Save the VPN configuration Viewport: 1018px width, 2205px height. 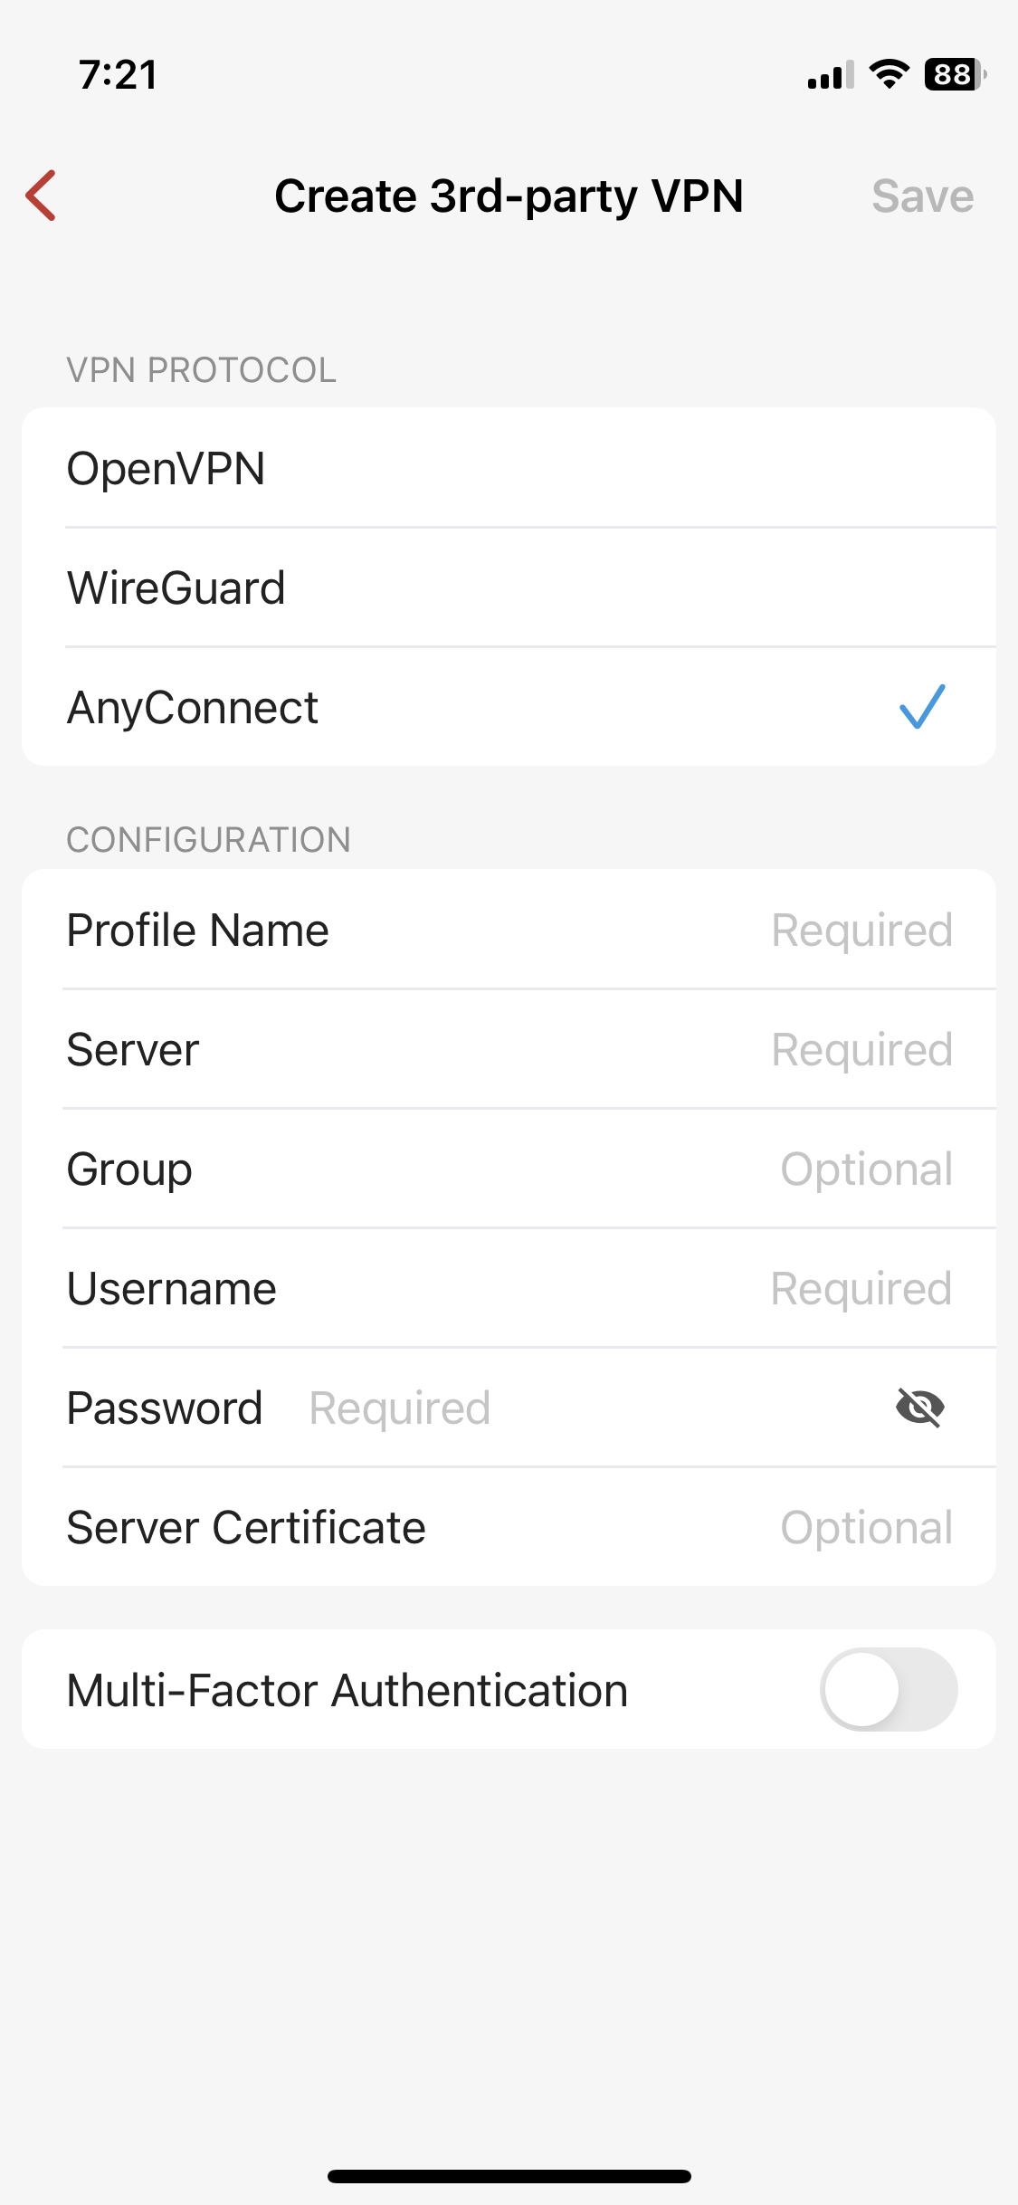pyautogui.click(x=922, y=196)
